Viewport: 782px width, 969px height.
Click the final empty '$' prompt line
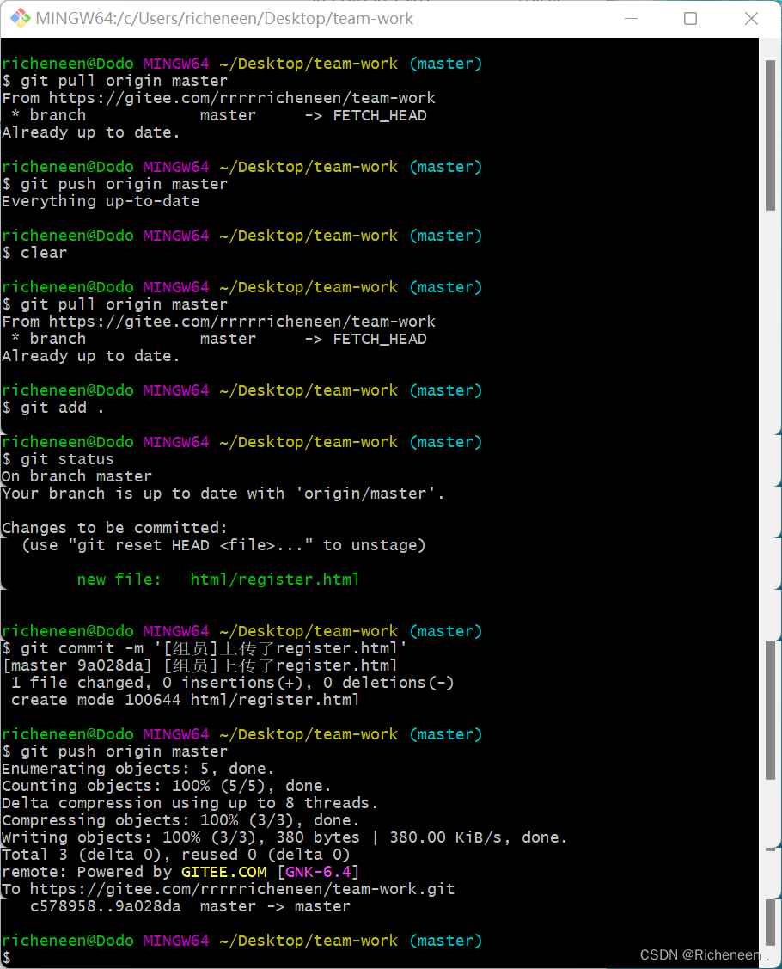7,958
